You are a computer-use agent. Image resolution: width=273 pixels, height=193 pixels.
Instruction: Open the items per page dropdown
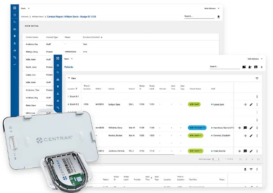(x=216, y=159)
